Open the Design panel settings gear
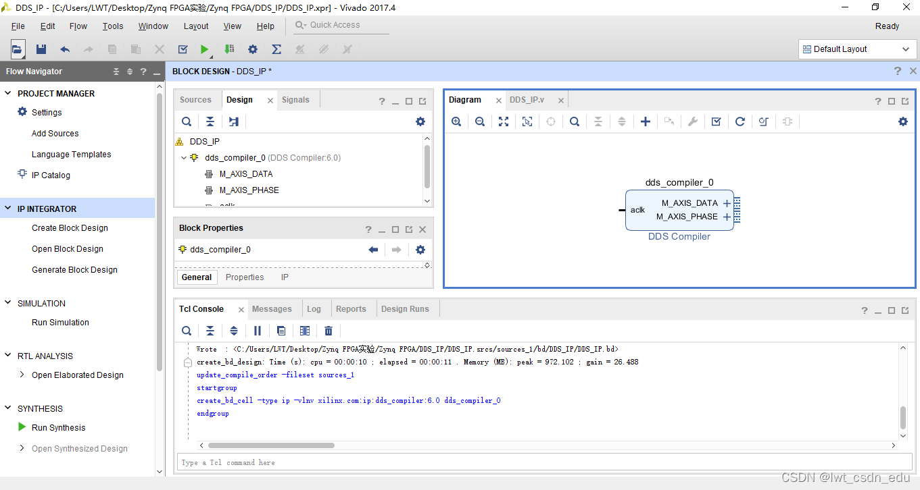920x490 pixels. tap(420, 121)
